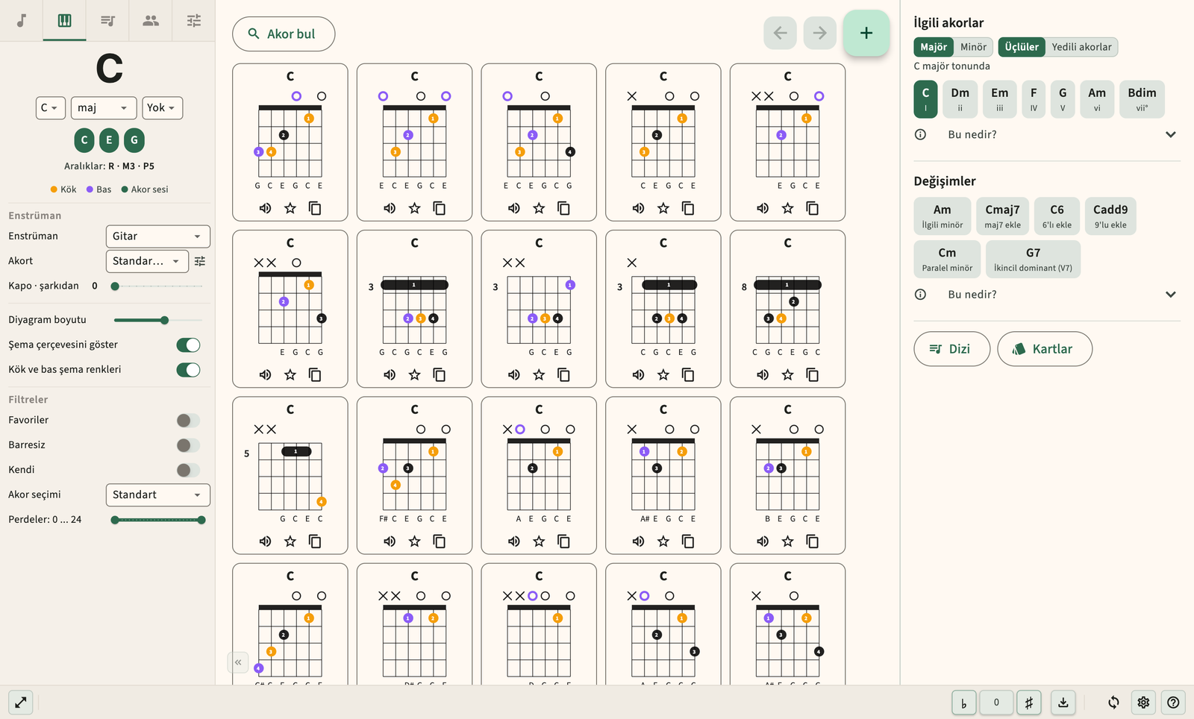
Task: Click the sharp transpose button
Action: [1029, 702]
